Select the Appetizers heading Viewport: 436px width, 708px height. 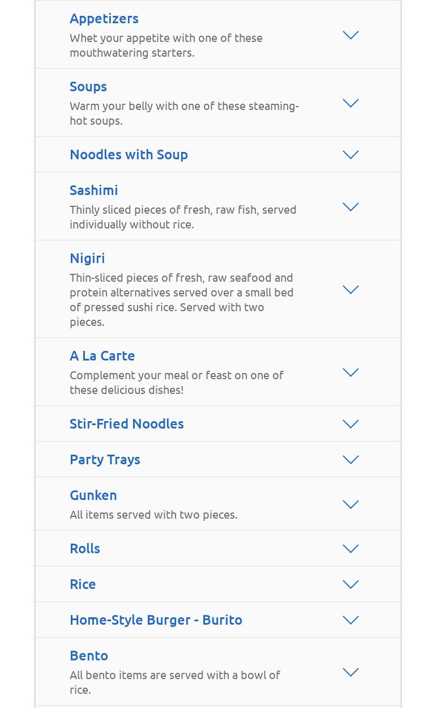click(x=104, y=18)
